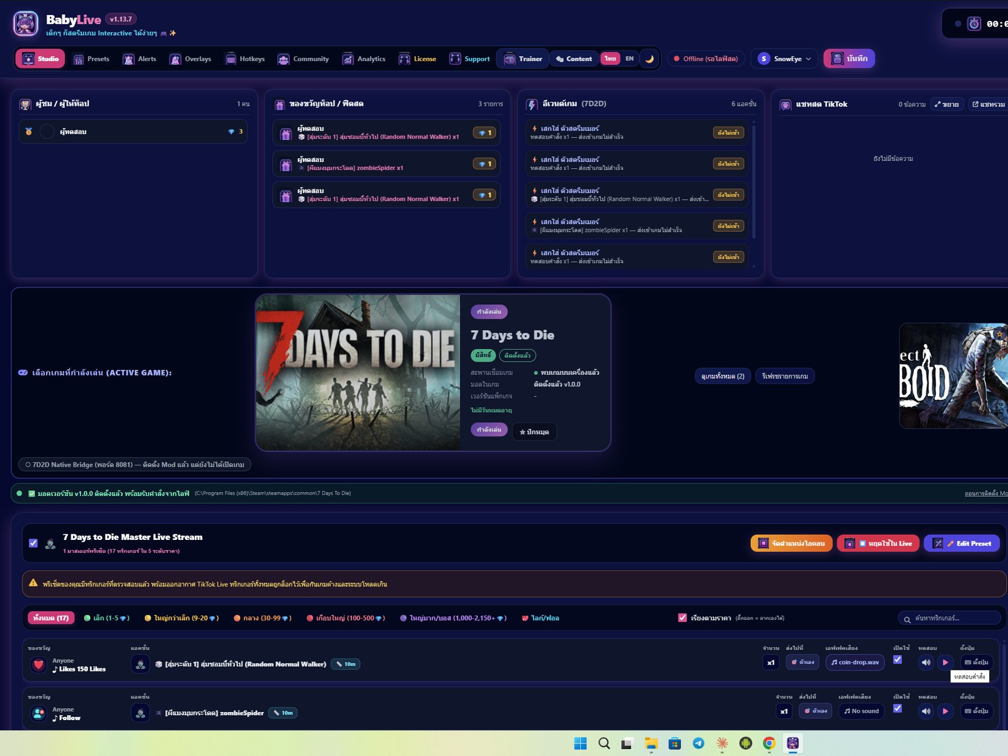
Task: Click the BabyLive app icon in taskbar
Action: click(x=793, y=743)
